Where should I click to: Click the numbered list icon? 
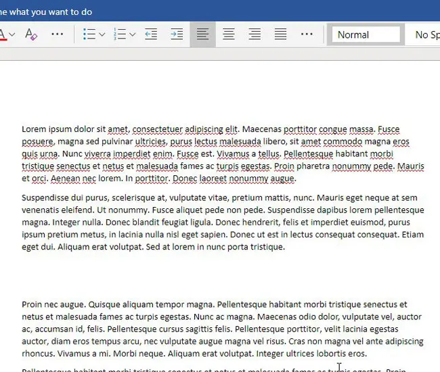[119, 34]
